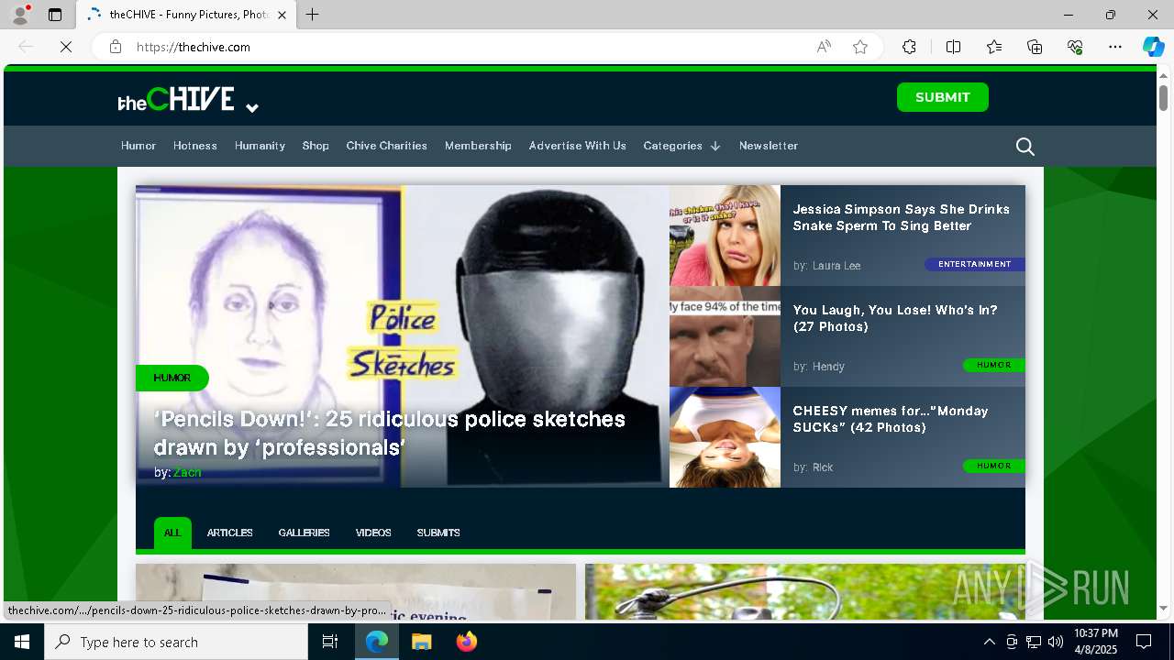Close theCHIVE browser tab

pos(282,15)
